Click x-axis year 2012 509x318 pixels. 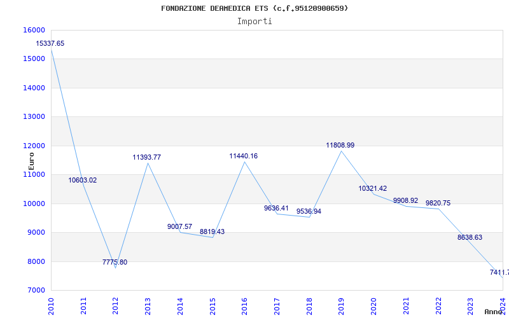[x=116, y=306]
